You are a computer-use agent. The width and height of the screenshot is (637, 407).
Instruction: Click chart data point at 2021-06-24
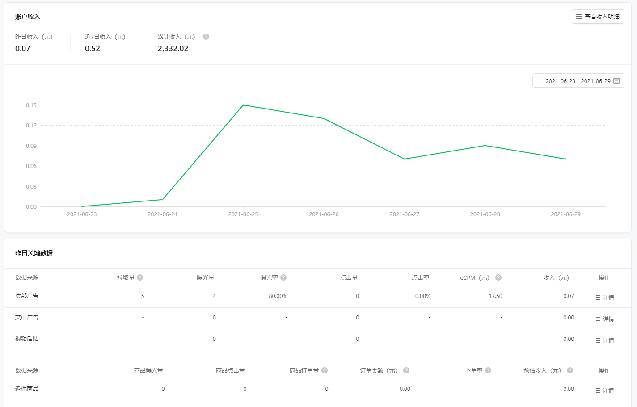click(x=163, y=199)
